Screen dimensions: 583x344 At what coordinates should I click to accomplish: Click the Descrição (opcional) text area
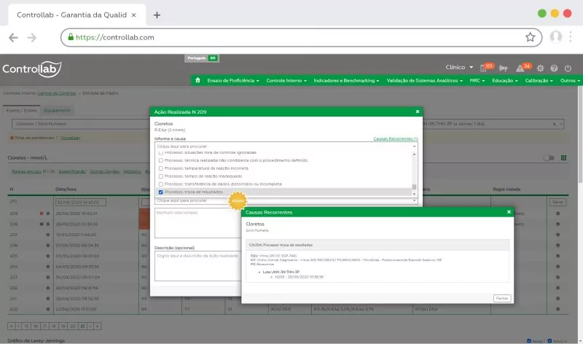197,266
